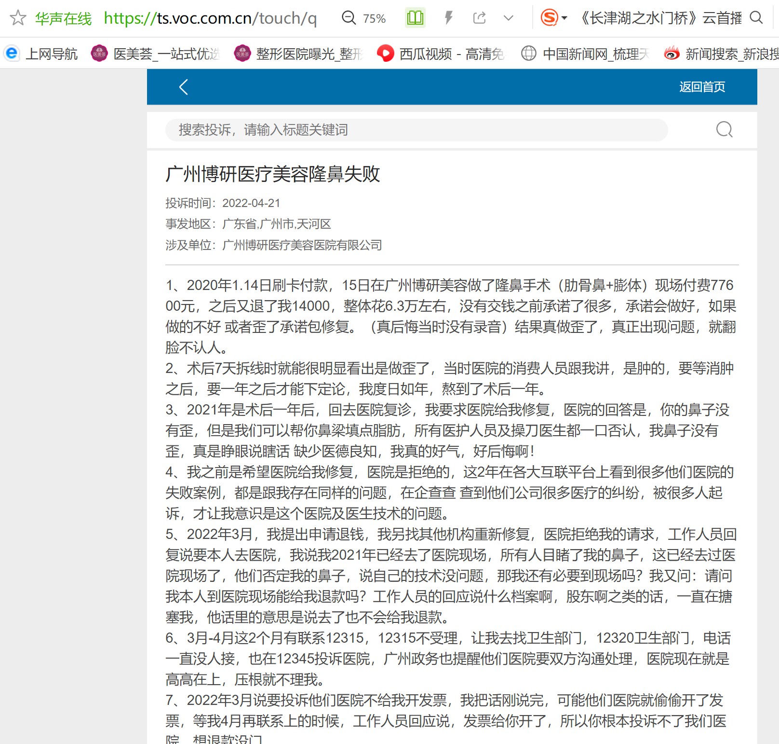
Task: Open the 医美荟_一站式 bookmark
Action: point(155,54)
